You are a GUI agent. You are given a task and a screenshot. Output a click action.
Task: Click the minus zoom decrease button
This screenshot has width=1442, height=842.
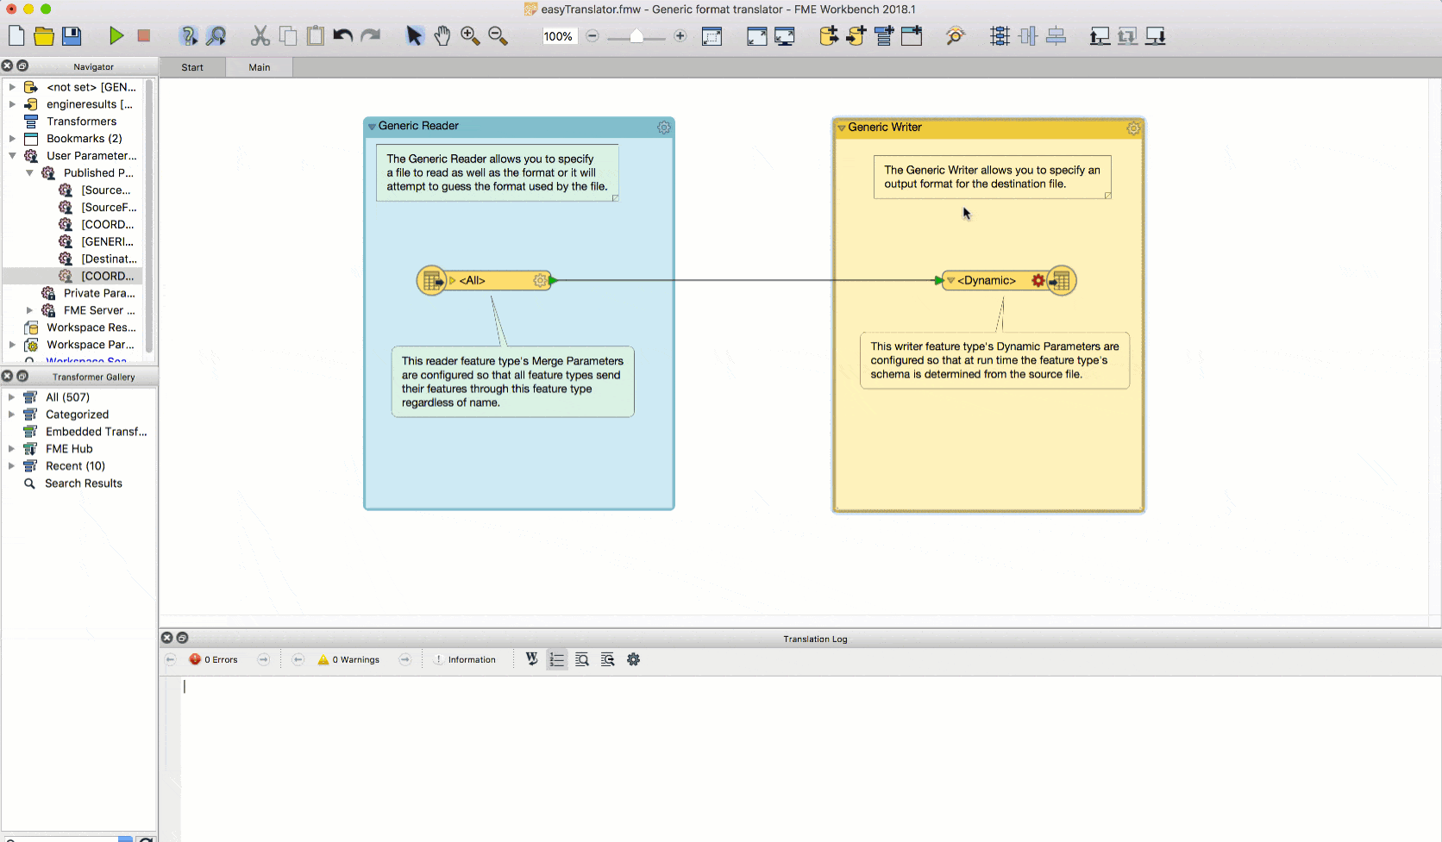pyautogui.click(x=592, y=36)
